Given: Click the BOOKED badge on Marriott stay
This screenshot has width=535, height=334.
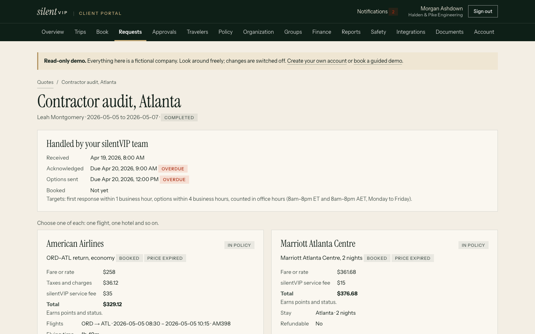Looking at the screenshot, I should tap(377, 258).
